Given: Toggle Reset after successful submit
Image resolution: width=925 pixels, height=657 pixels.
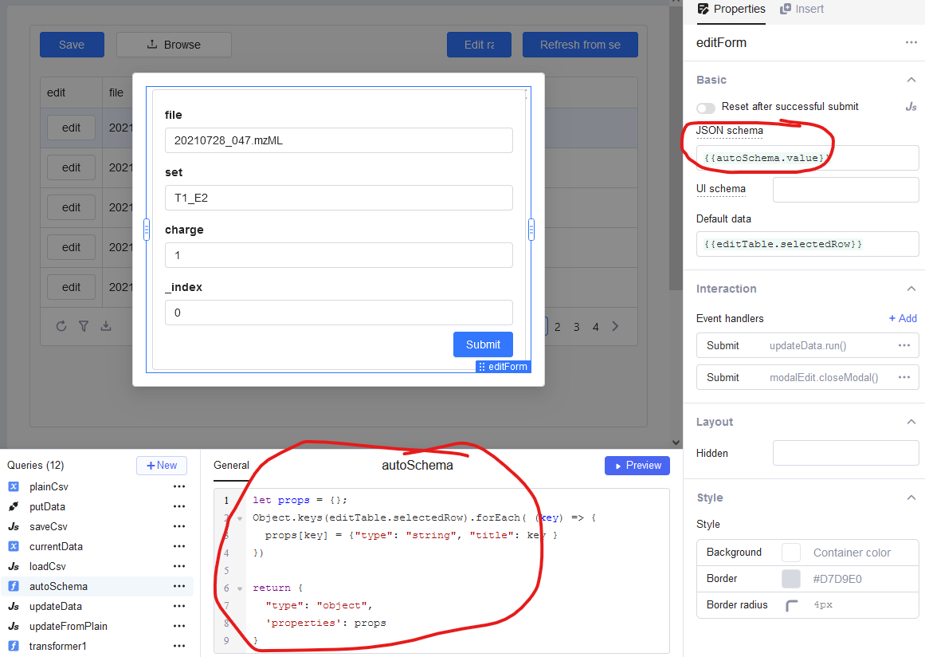Looking at the screenshot, I should coord(706,108).
